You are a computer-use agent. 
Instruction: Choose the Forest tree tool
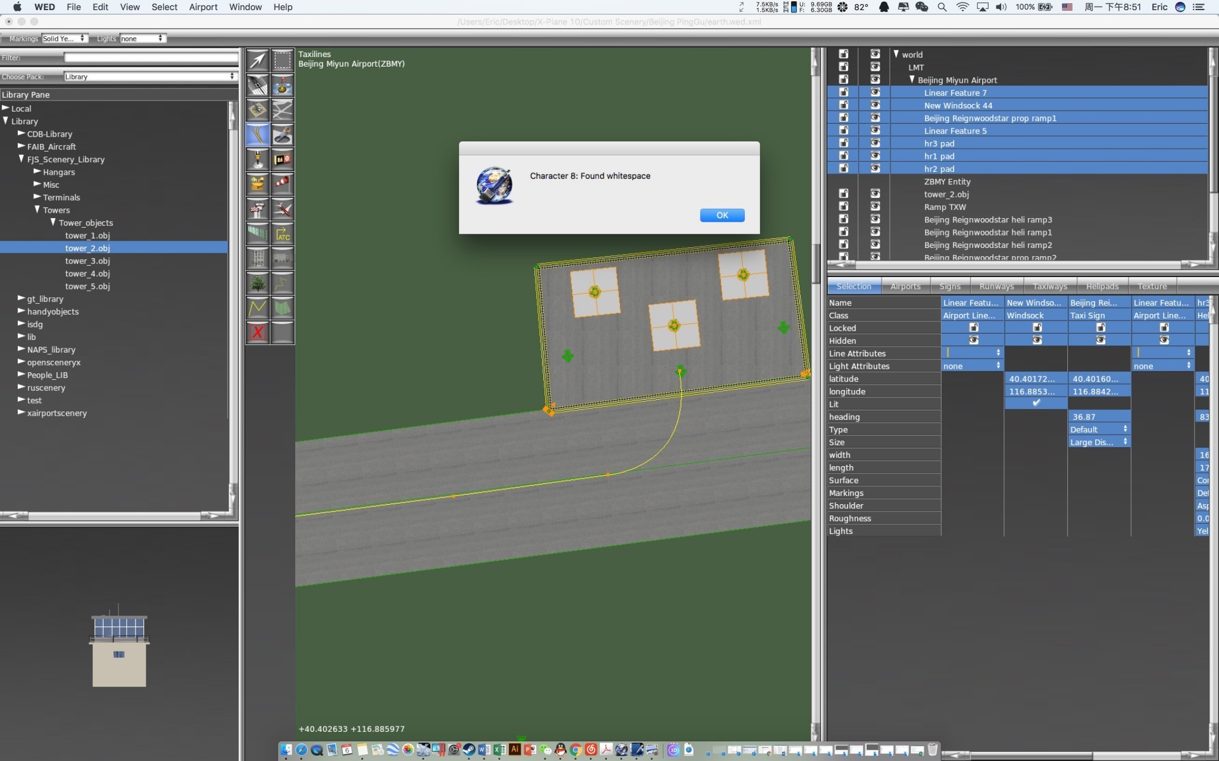[x=258, y=284]
